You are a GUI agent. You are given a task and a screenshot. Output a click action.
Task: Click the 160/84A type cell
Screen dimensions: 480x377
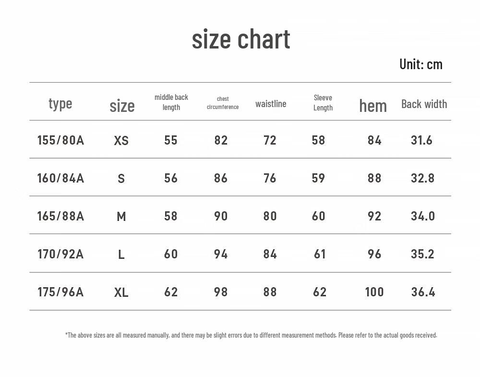point(60,178)
